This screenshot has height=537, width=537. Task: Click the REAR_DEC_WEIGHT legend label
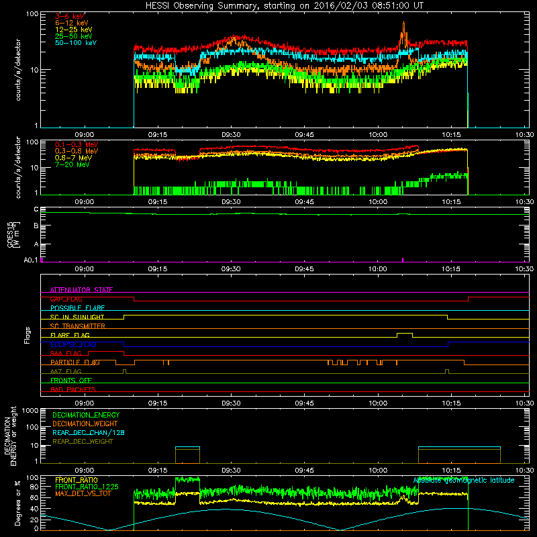(83, 442)
